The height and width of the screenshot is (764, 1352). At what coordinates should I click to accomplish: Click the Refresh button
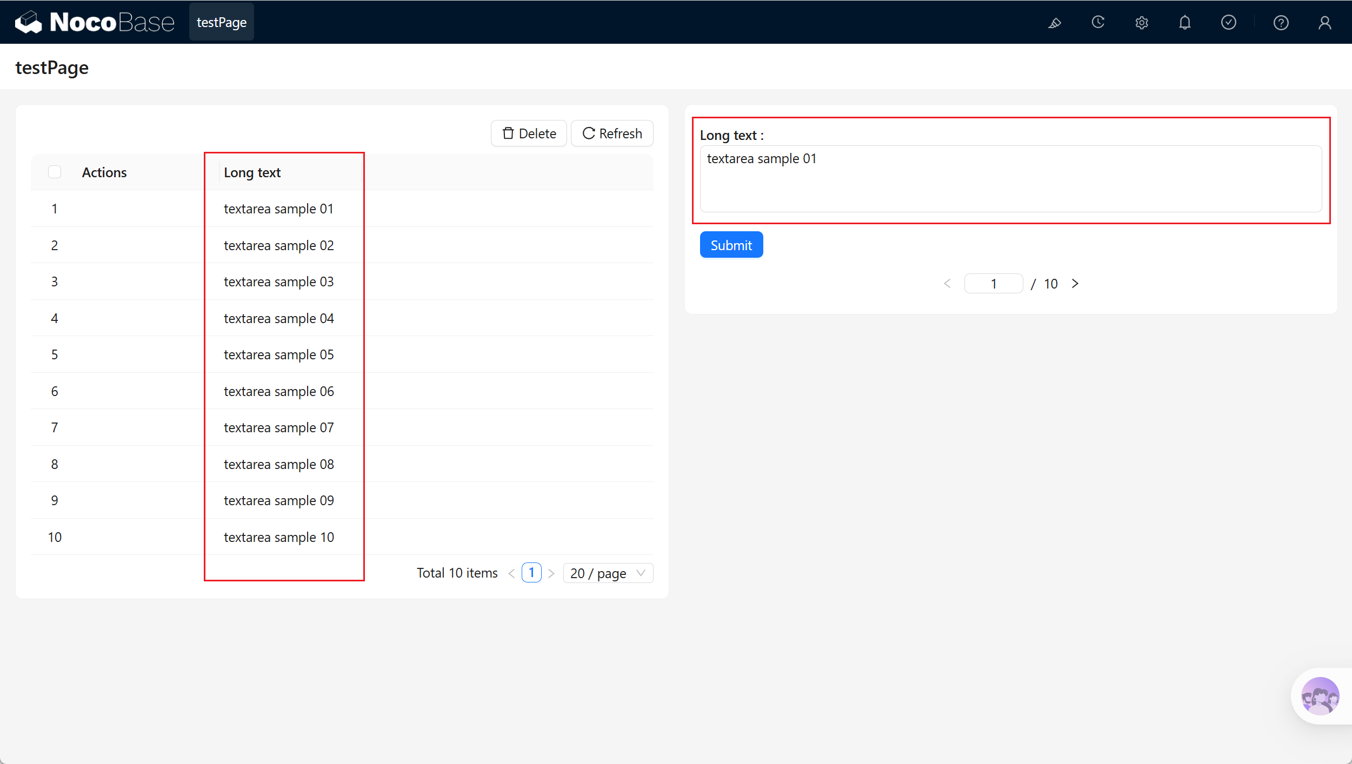[612, 133]
